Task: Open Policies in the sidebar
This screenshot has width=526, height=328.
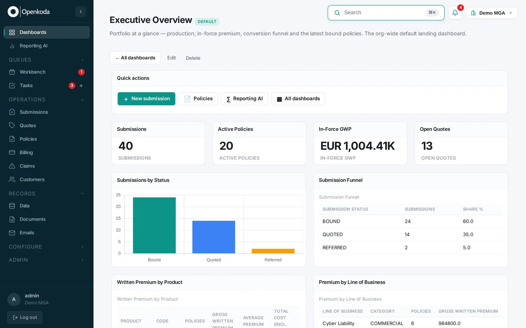Action: coord(47,139)
